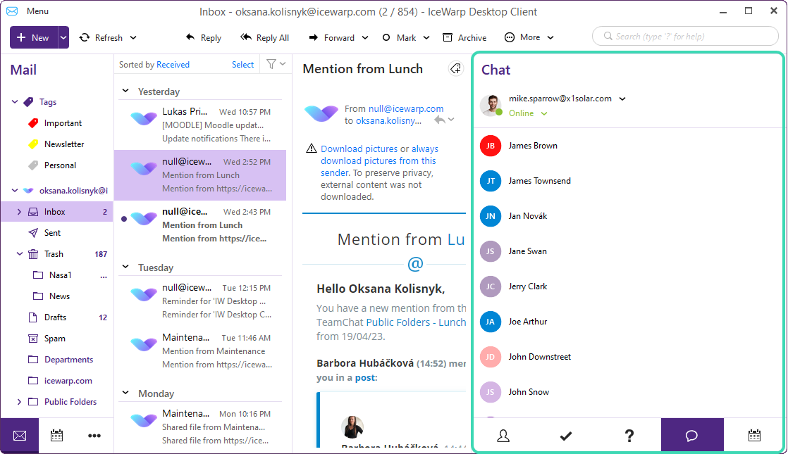
Task: Click the Select link in message list
Action: (242, 64)
